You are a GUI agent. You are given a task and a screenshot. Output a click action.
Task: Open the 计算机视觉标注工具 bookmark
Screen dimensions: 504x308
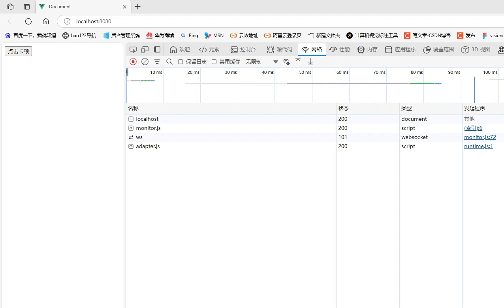tap(372, 36)
